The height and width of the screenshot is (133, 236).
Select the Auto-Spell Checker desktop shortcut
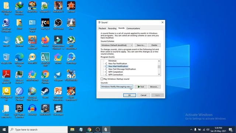coord(19,94)
